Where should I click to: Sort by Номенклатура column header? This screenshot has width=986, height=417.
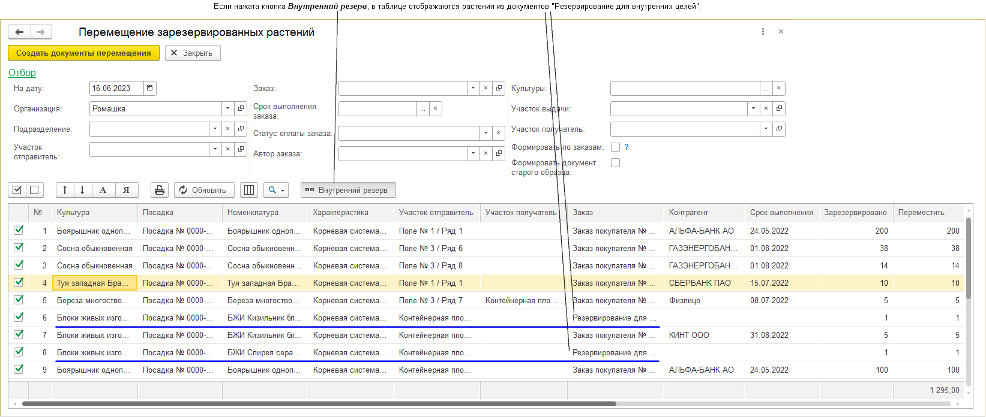pos(265,212)
